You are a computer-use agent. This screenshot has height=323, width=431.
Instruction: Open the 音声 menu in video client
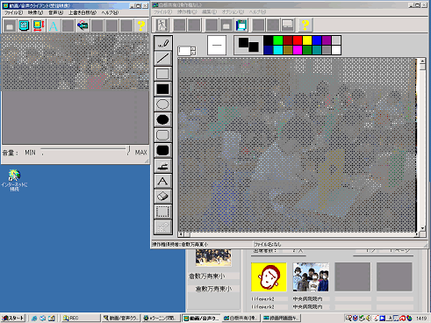55,12
